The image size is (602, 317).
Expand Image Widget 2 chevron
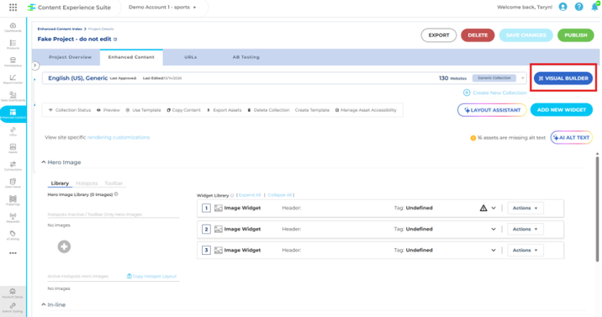pyautogui.click(x=494, y=229)
